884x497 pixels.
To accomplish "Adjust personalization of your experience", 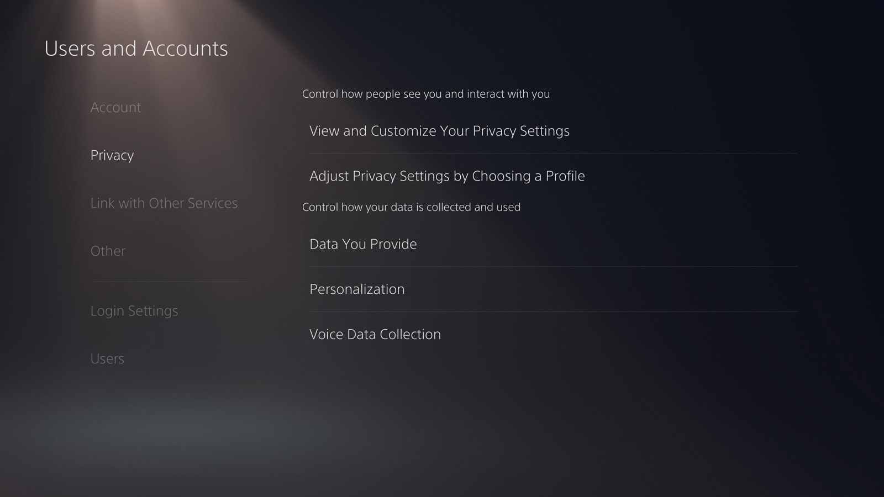I will click(357, 289).
